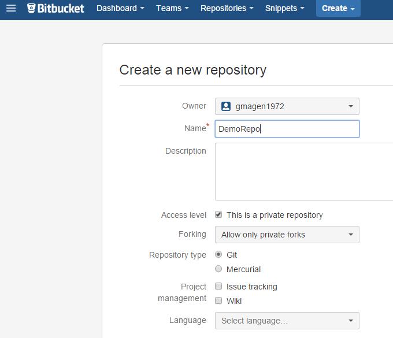Select the Mercurial repository type
393x338 pixels.
coord(218,269)
